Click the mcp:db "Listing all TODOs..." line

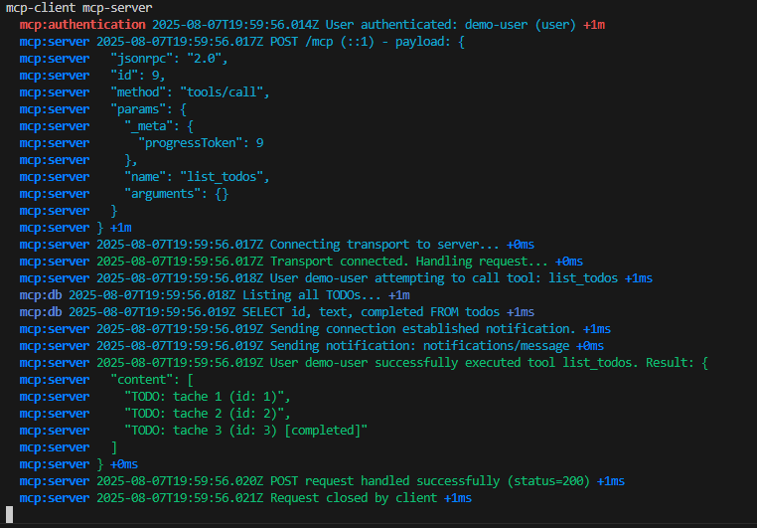point(311,295)
